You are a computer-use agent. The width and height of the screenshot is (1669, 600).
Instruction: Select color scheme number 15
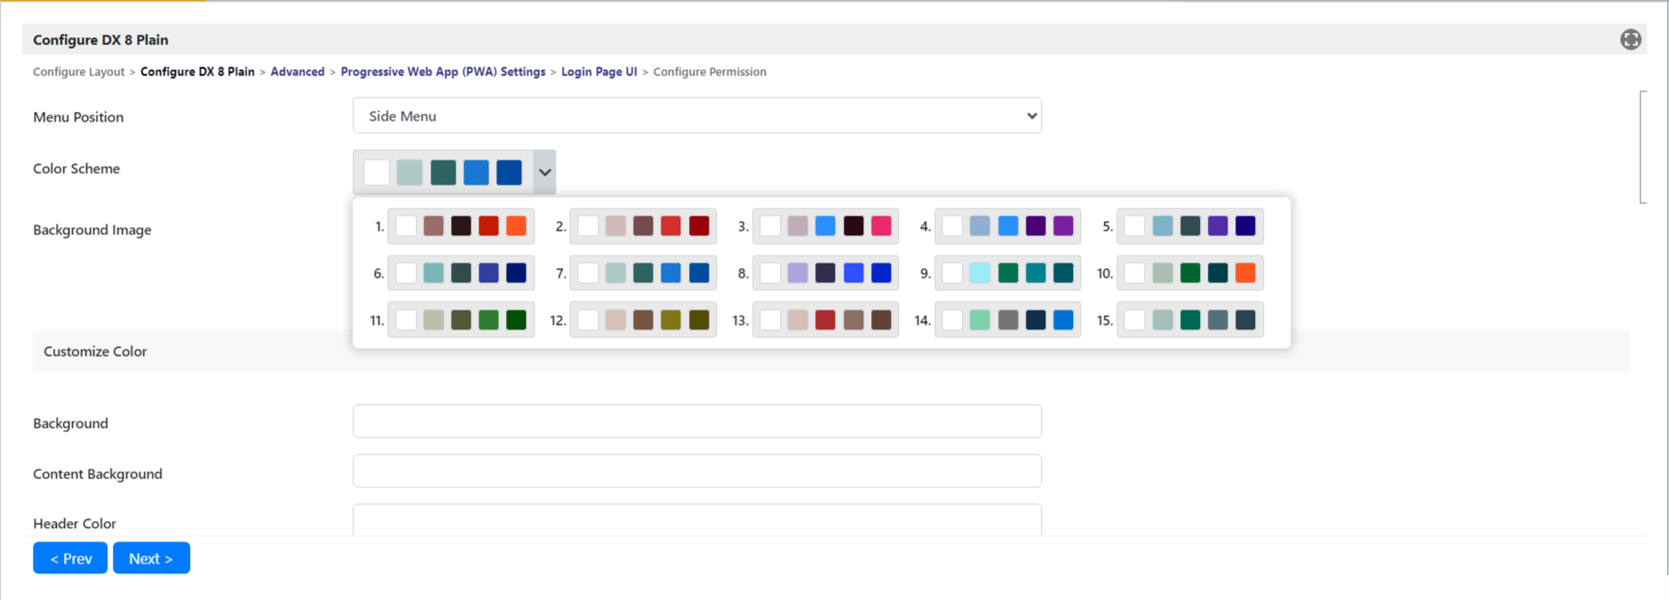click(1189, 320)
